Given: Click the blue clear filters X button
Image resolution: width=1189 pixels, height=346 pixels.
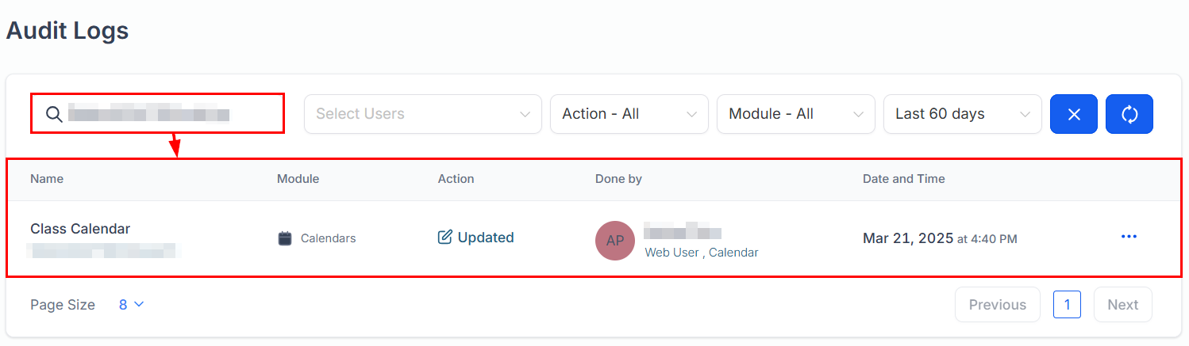Looking at the screenshot, I should pyautogui.click(x=1074, y=114).
